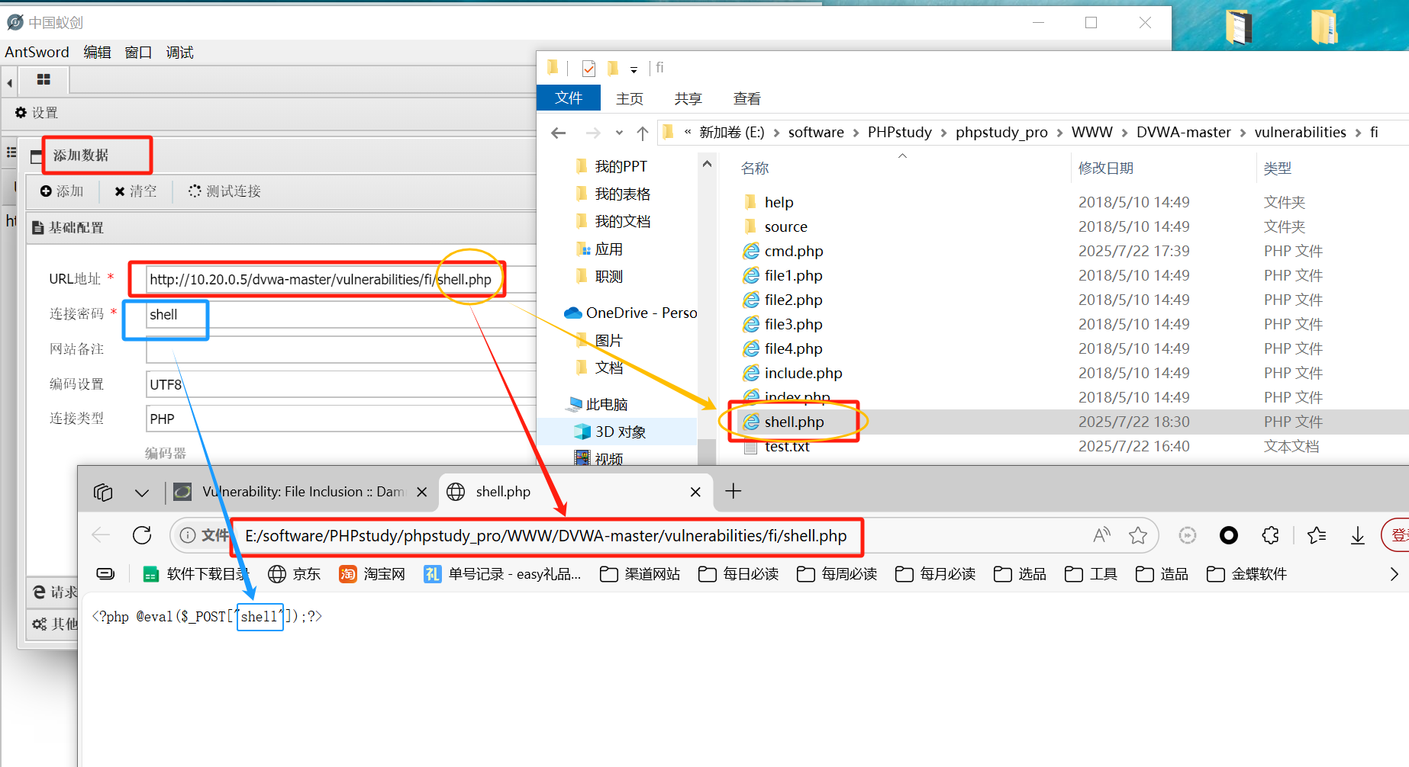Sort files by 修改日期 column header
Viewport: 1409px width, 767px height.
click(x=1105, y=168)
